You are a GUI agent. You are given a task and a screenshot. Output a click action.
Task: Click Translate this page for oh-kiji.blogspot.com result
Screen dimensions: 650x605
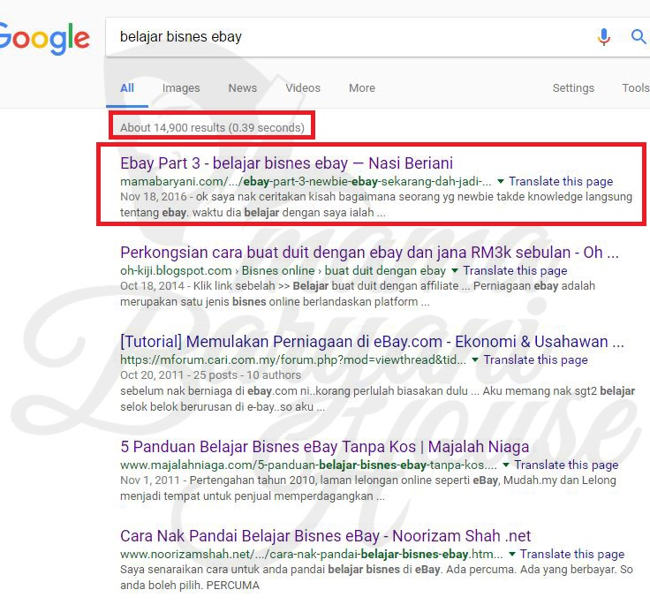pos(515,270)
